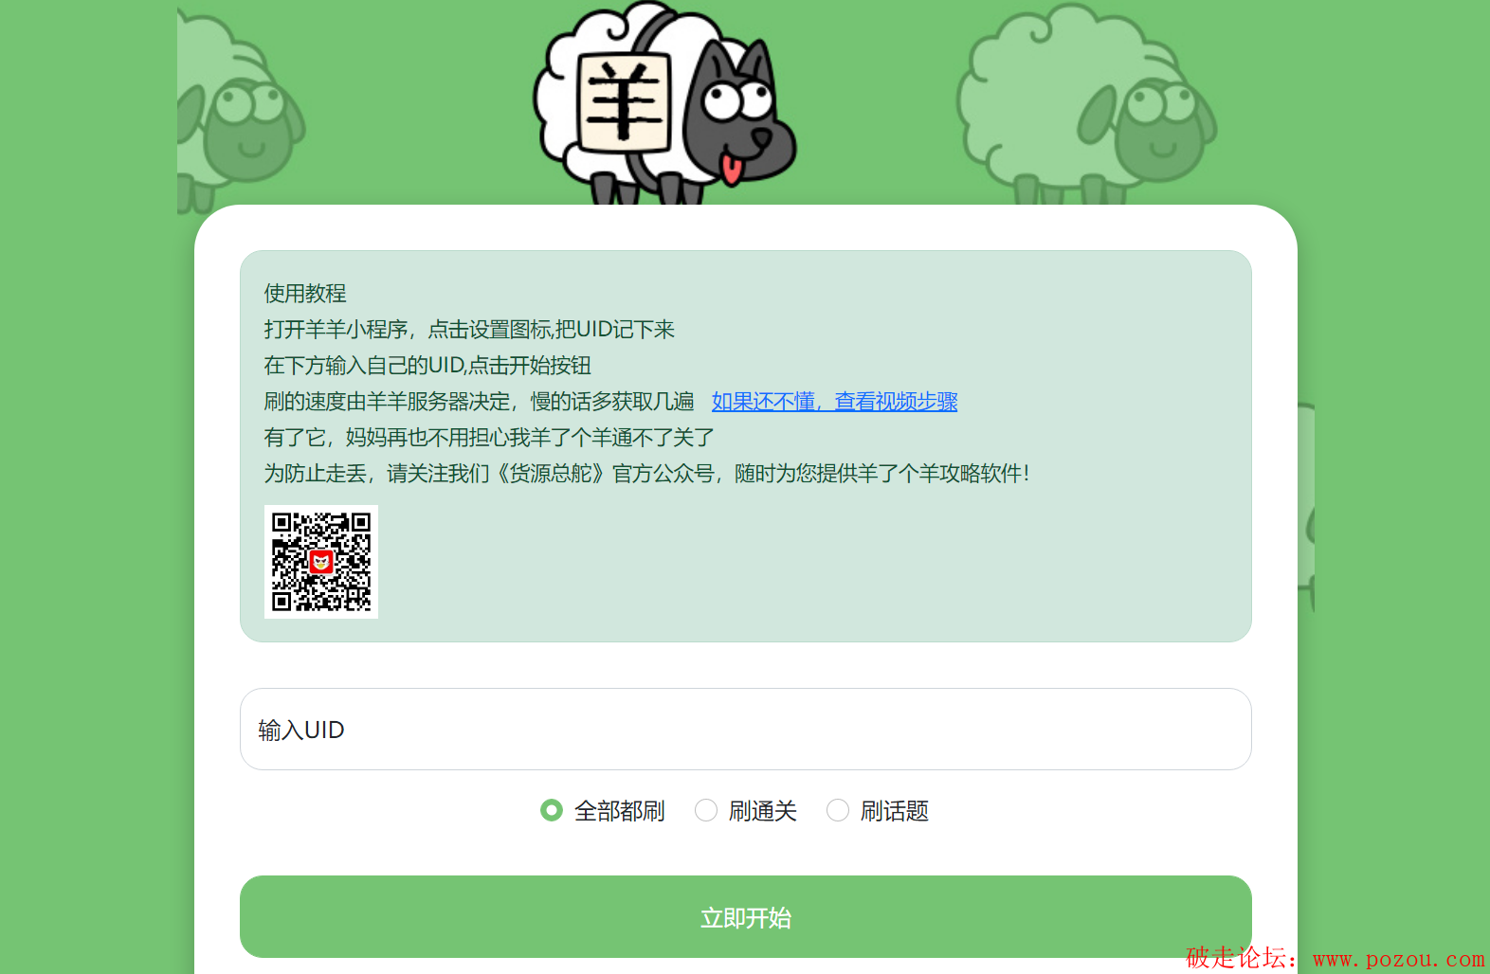Select the 全部都刷 radio option
Screen dimensions: 1490x974
pyautogui.click(x=552, y=811)
